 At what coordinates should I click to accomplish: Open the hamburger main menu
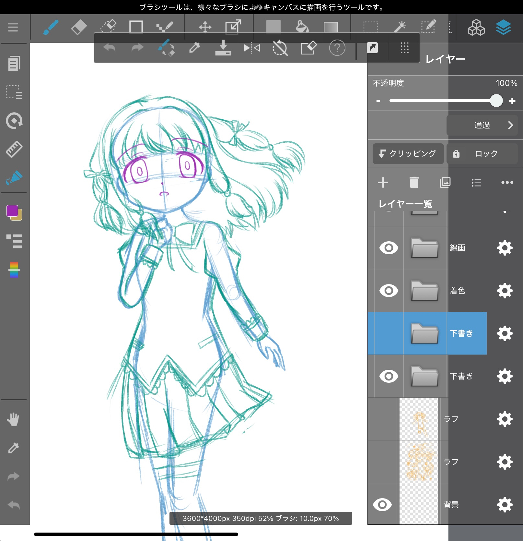13,27
